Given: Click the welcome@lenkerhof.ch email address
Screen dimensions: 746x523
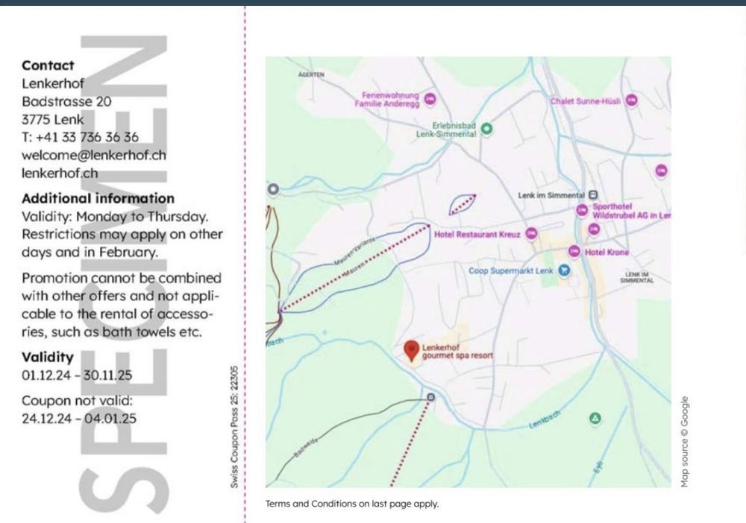Looking at the screenshot, I should click(94, 155).
